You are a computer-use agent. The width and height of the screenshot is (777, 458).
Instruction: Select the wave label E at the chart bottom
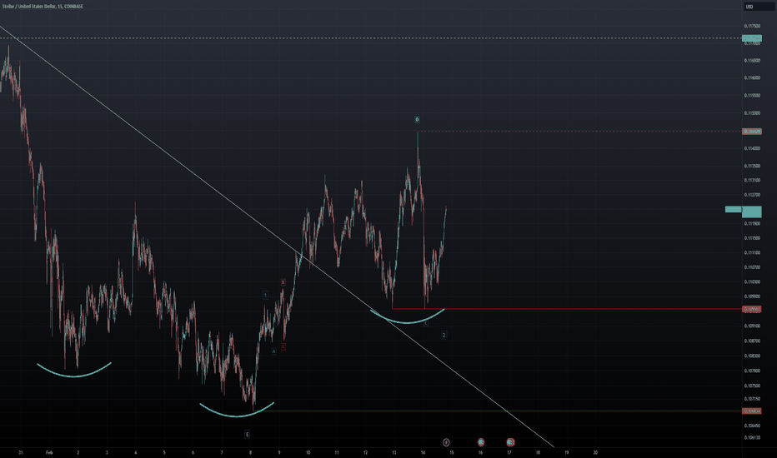point(248,434)
